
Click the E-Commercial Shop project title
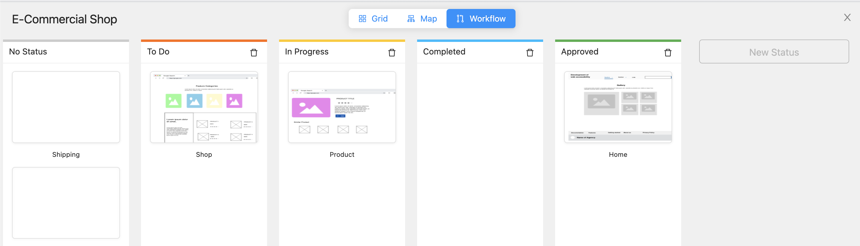[x=65, y=19]
